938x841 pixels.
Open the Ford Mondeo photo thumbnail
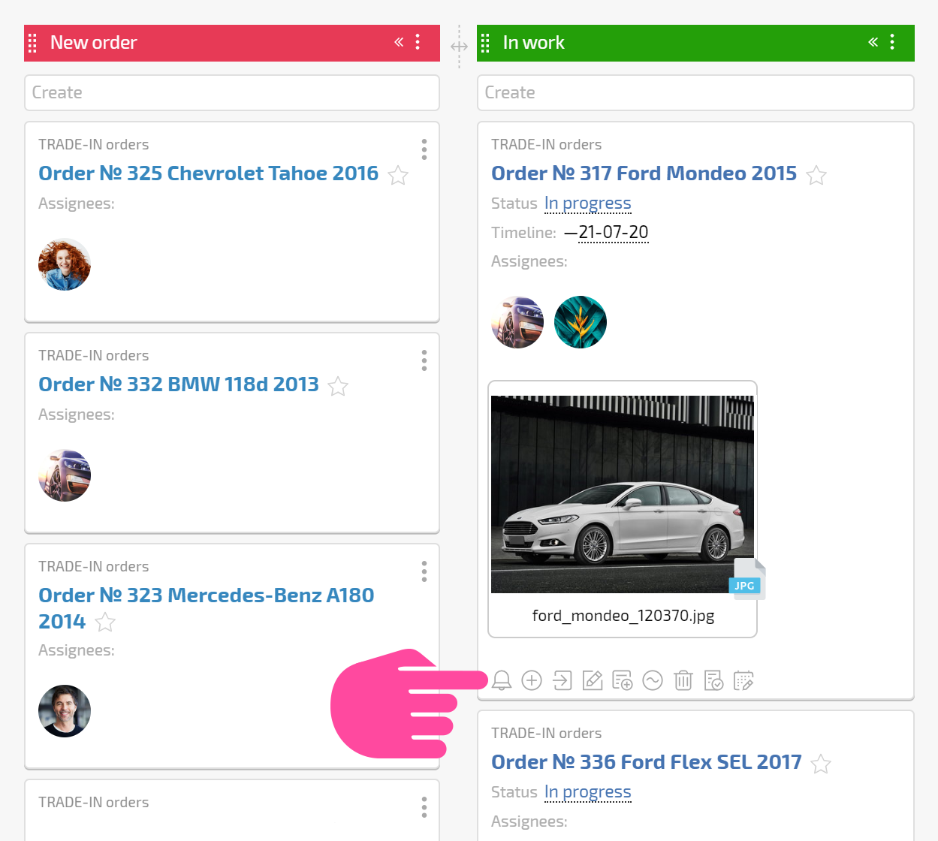coord(623,494)
